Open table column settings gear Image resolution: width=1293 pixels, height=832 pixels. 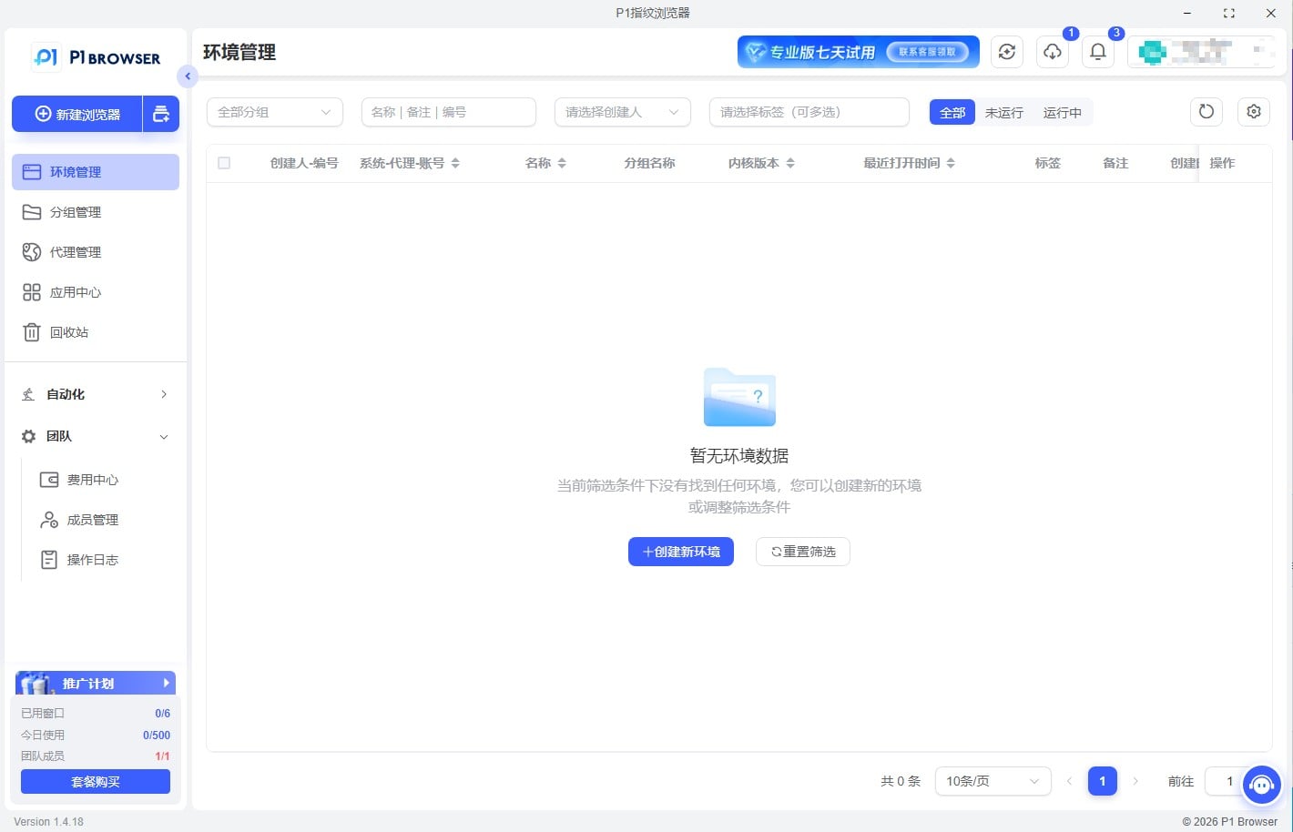[x=1254, y=112]
